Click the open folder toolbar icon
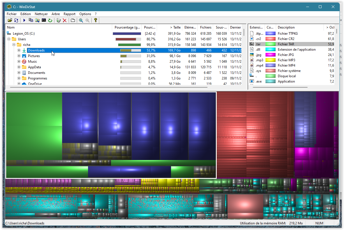This screenshot has height=230, width=344. (x=10, y=20)
